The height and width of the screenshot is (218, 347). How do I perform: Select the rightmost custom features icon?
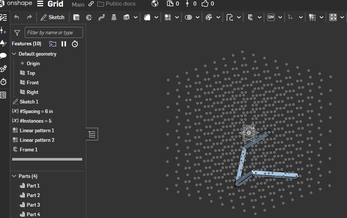[333, 17]
